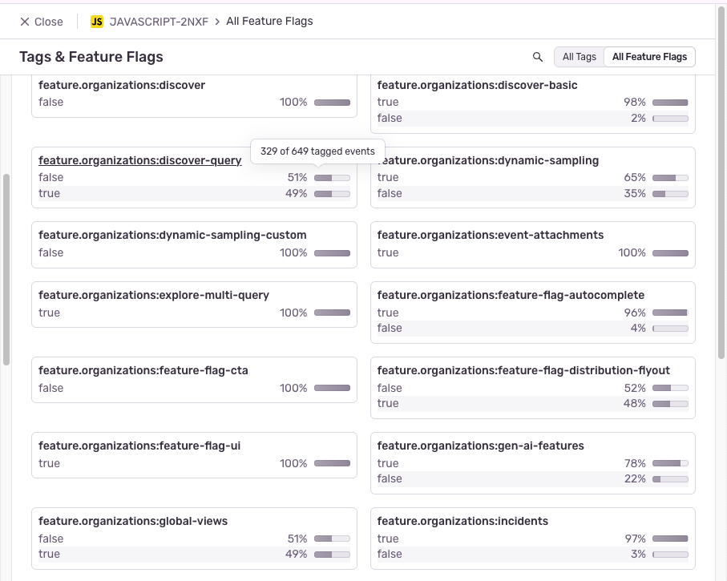Select dynamic-sampling true 65% row

(532, 177)
